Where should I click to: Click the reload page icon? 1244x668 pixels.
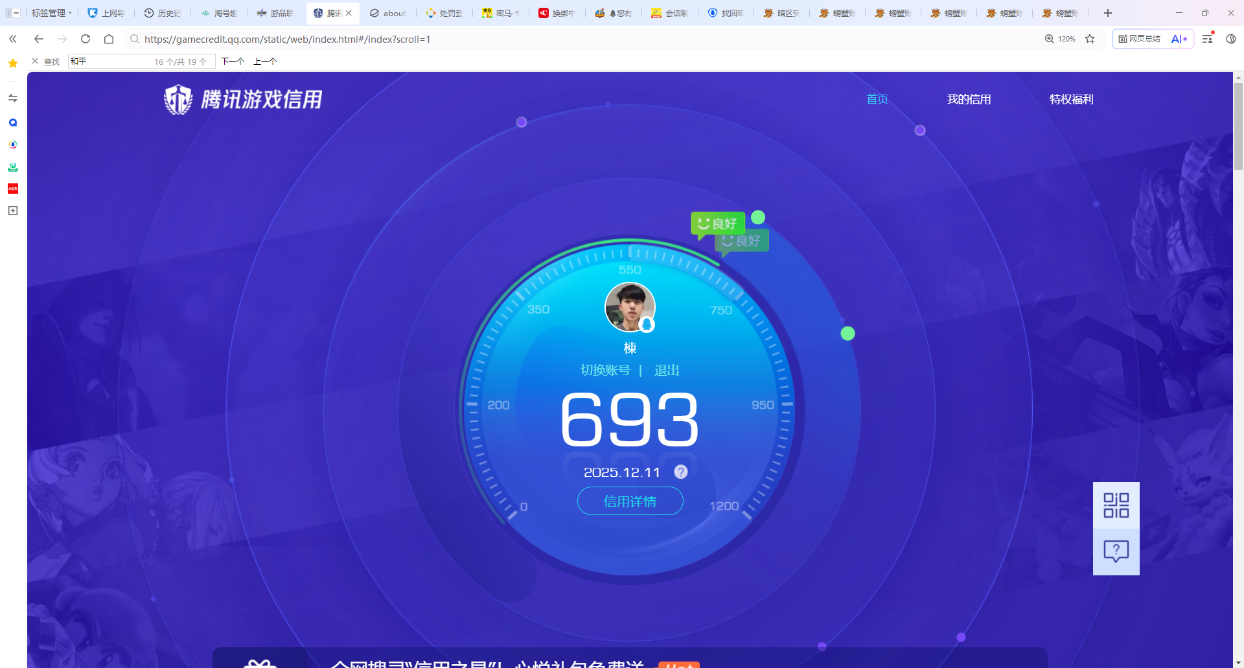click(86, 39)
